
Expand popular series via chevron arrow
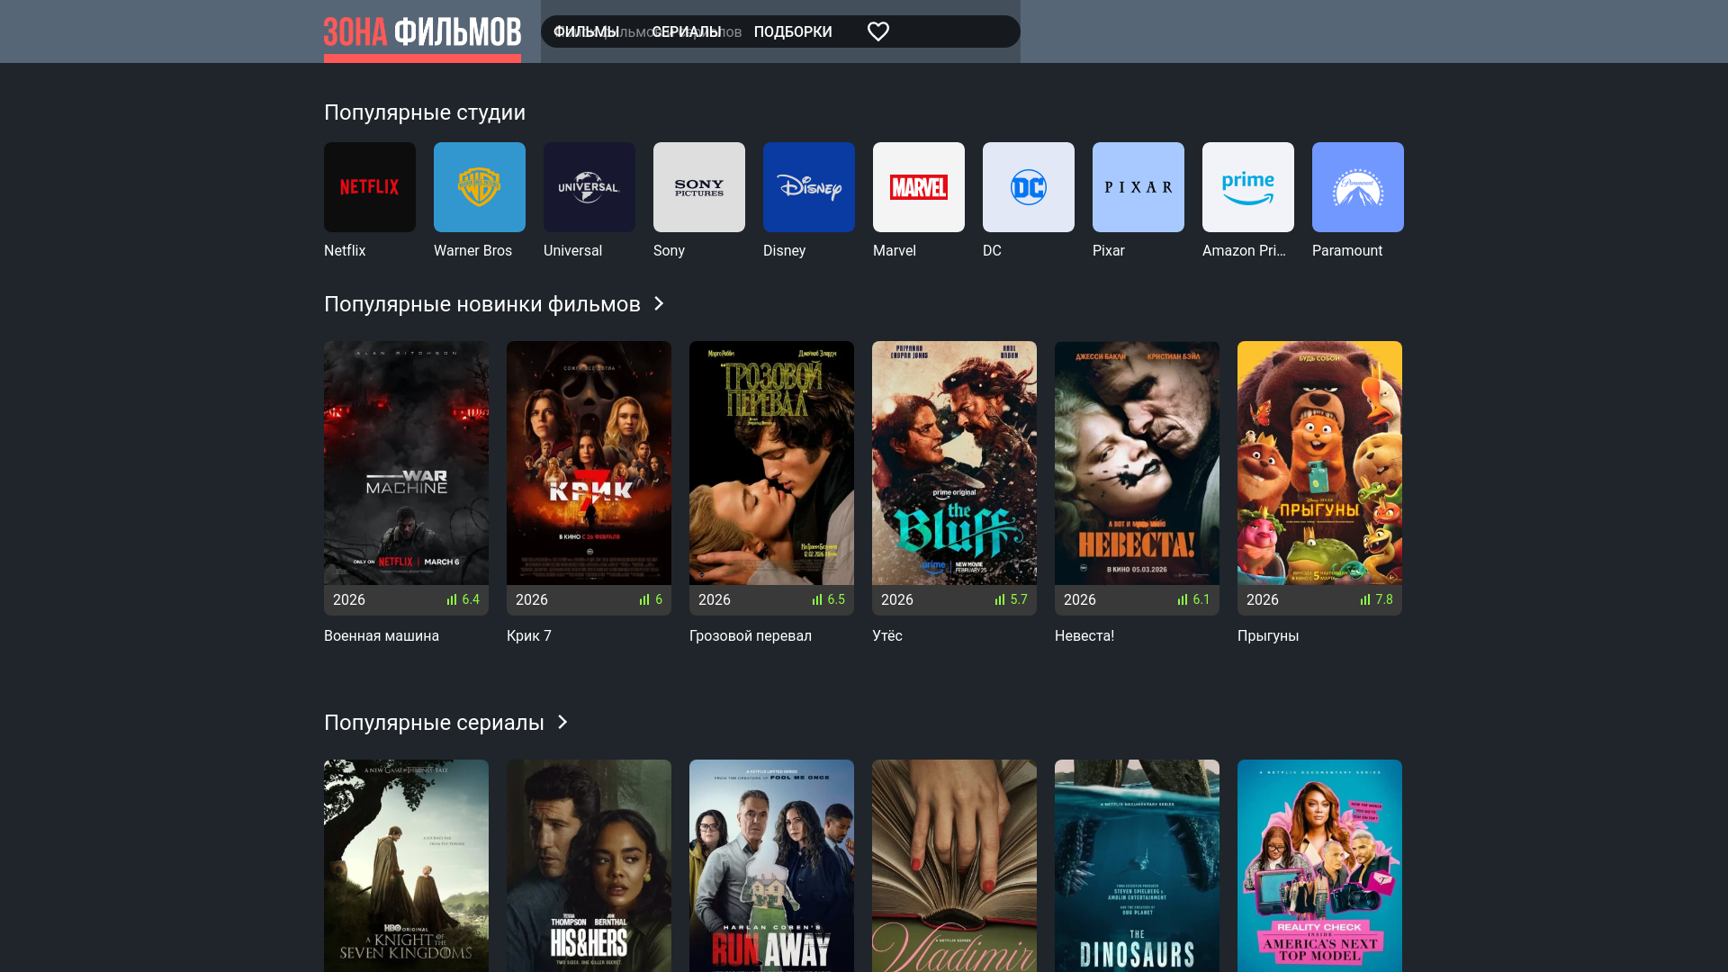562,723
